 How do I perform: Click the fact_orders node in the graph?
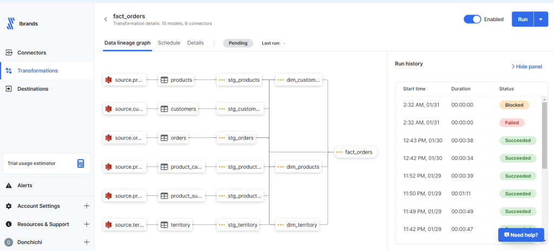(355, 153)
